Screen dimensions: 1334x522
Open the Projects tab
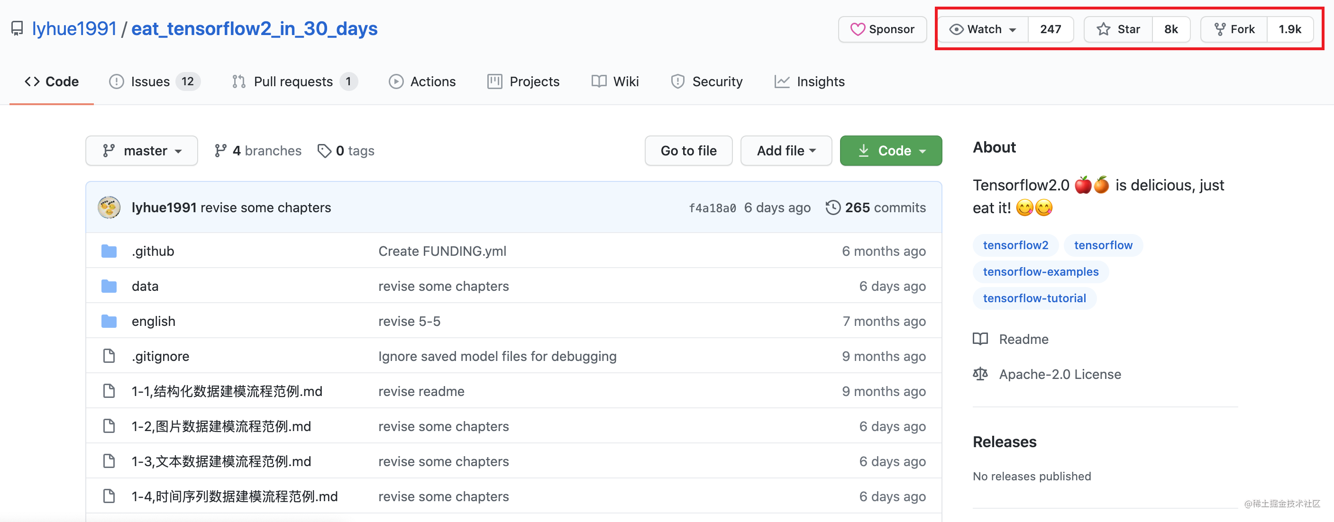pyautogui.click(x=523, y=82)
